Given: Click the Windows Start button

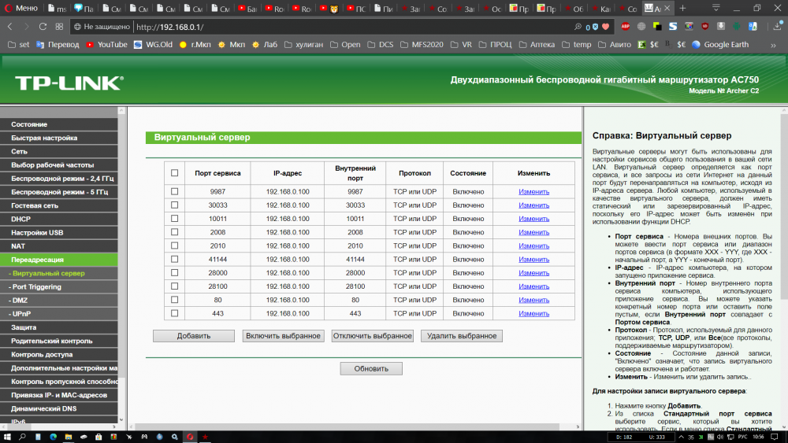Looking at the screenshot, I should coord(6,436).
